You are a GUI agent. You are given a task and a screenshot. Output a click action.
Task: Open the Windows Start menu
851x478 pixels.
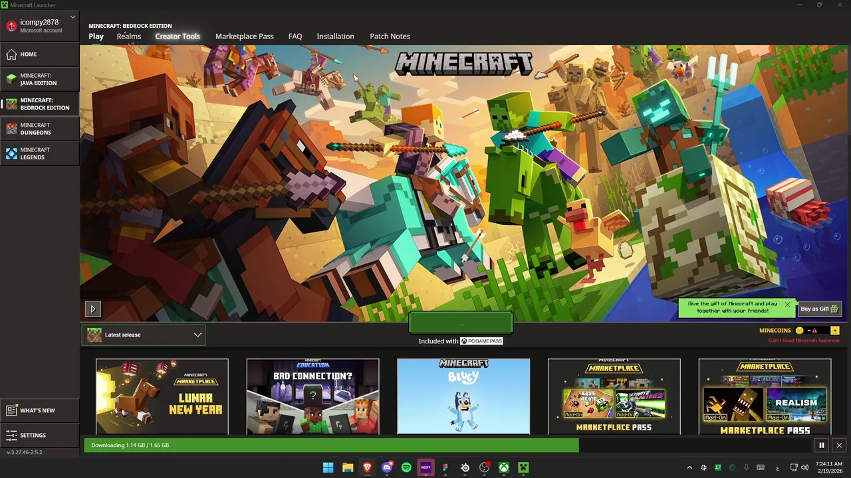tap(328, 467)
